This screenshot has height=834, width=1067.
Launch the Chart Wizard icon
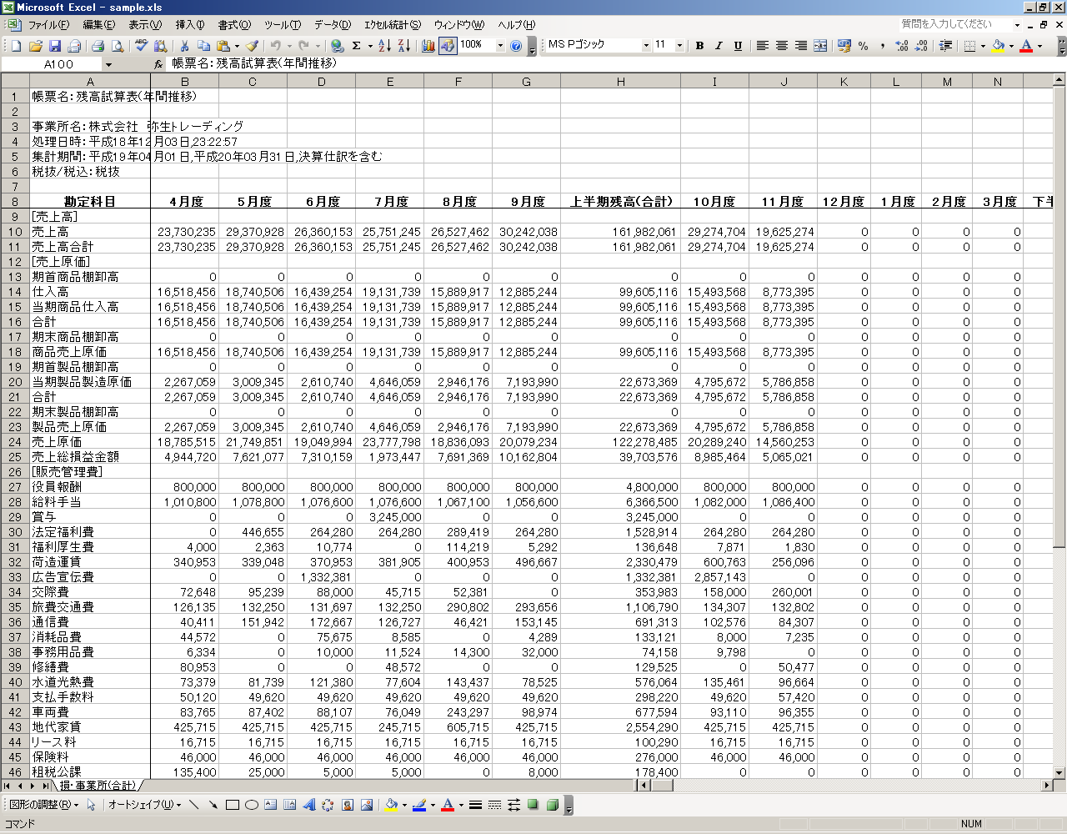coord(428,46)
